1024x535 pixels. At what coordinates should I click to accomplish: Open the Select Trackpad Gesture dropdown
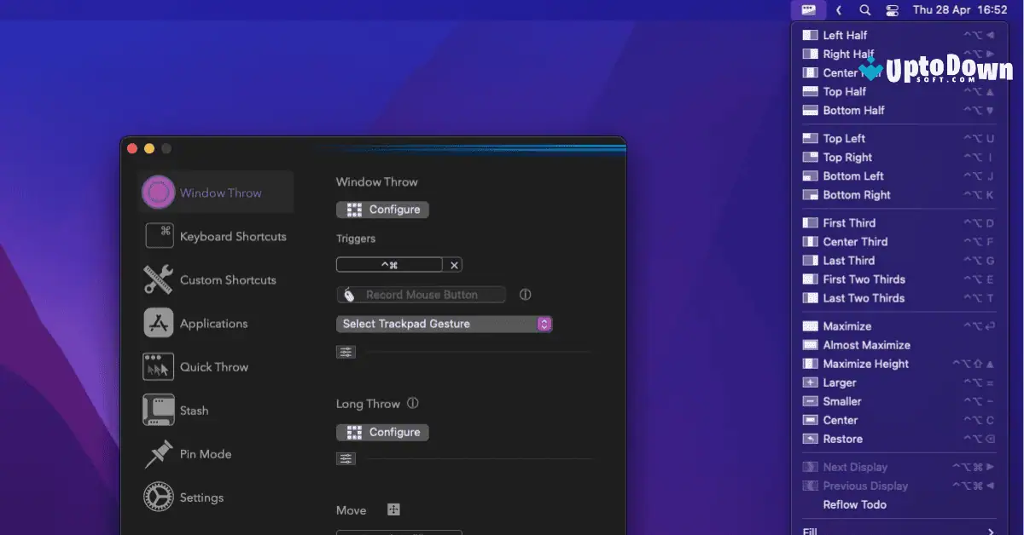point(444,324)
